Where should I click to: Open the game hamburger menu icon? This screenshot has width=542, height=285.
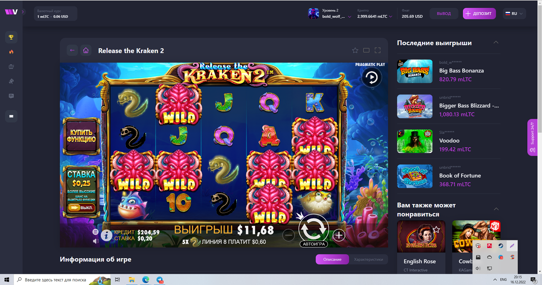(x=95, y=232)
